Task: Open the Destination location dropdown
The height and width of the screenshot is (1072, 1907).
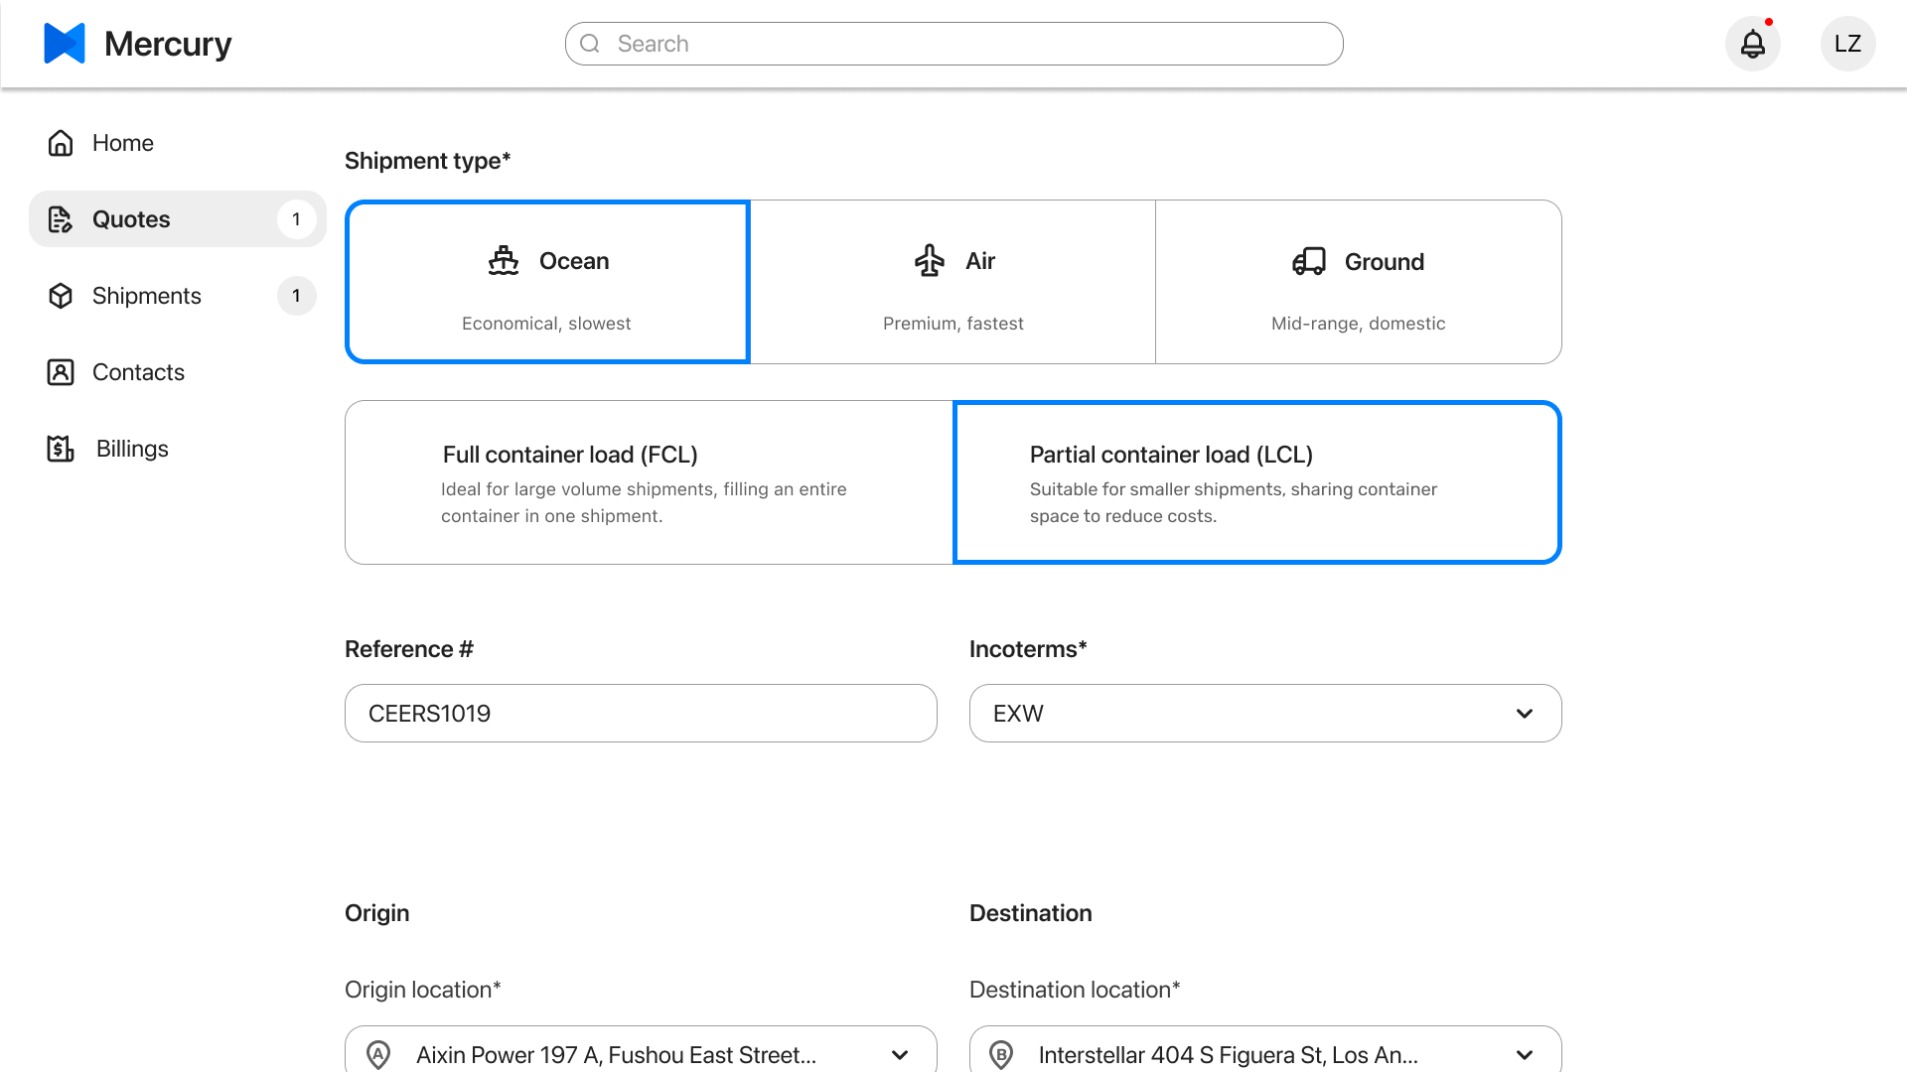Action: coord(1264,1053)
